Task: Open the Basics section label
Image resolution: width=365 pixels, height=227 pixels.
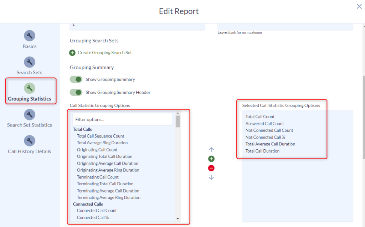Action: 30,46
